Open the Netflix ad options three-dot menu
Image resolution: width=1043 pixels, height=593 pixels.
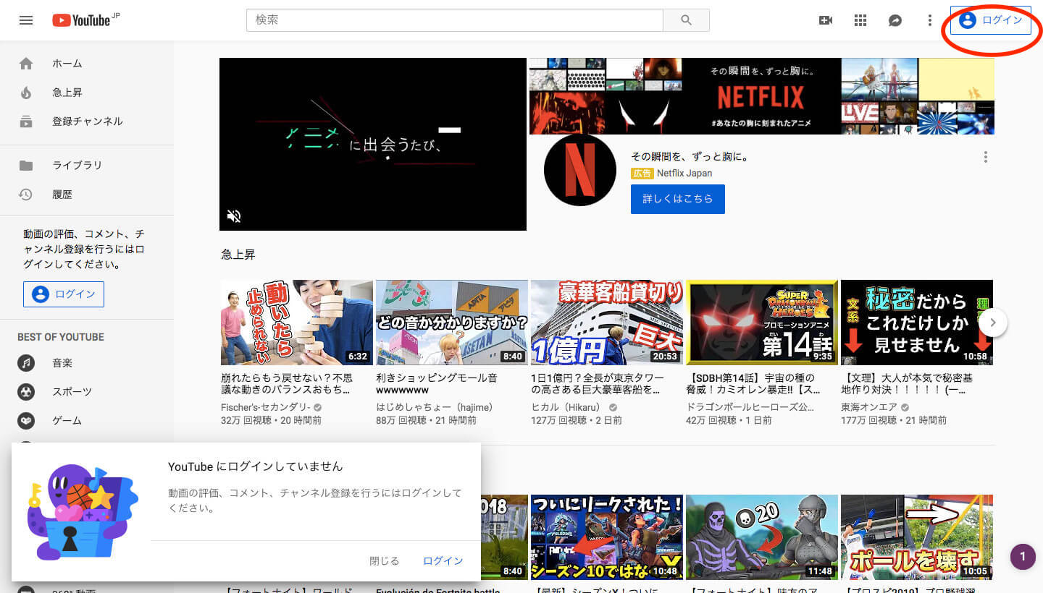(x=985, y=157)
